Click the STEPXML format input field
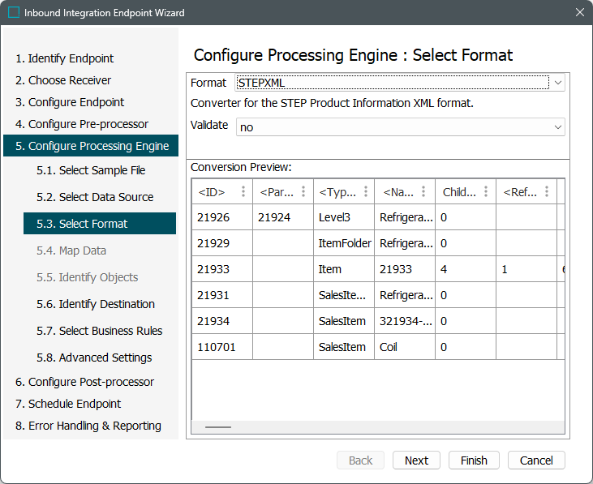Screen dimensions: 593x484 click(x=391, y=83)
